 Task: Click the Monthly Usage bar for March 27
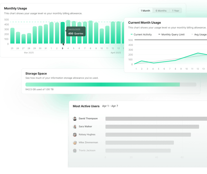click(x=24, y=39)
